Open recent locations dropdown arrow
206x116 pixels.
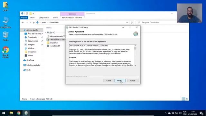point(31,23)
